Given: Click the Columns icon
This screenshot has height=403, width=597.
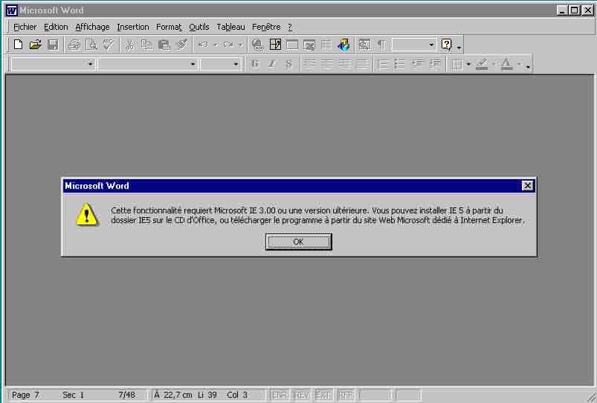Looking at the screenshot, I should [326, 45].
